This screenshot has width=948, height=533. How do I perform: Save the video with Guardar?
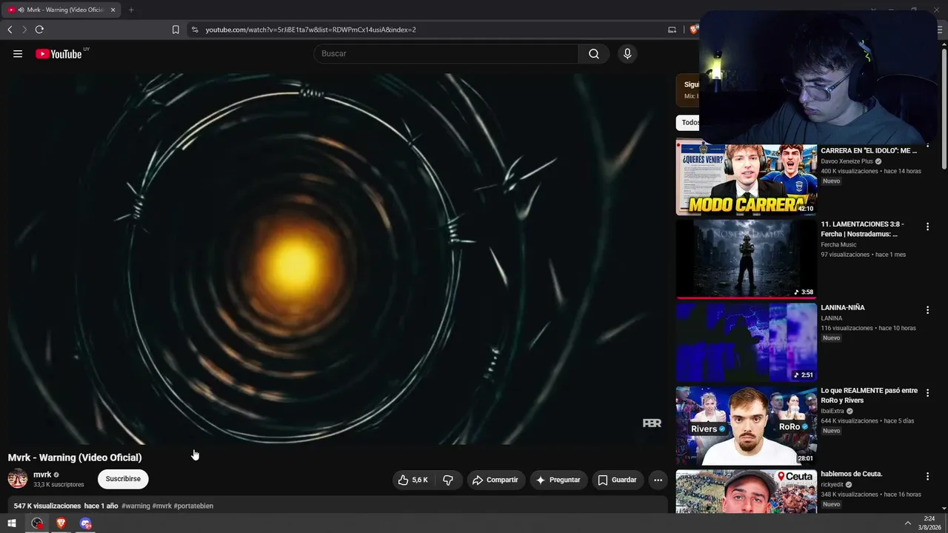click(618, 480)
